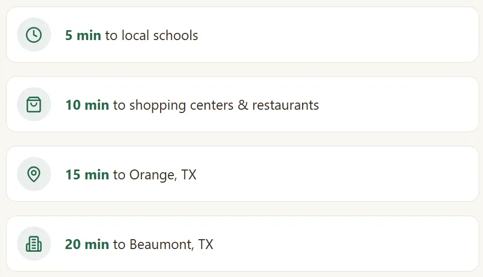Select the bold '10 min' label
483x277 pixels.
click(x=87, y=105)
